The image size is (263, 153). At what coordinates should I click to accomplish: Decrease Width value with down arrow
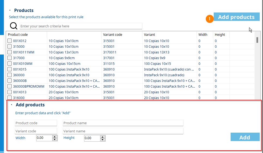(55, 139)
